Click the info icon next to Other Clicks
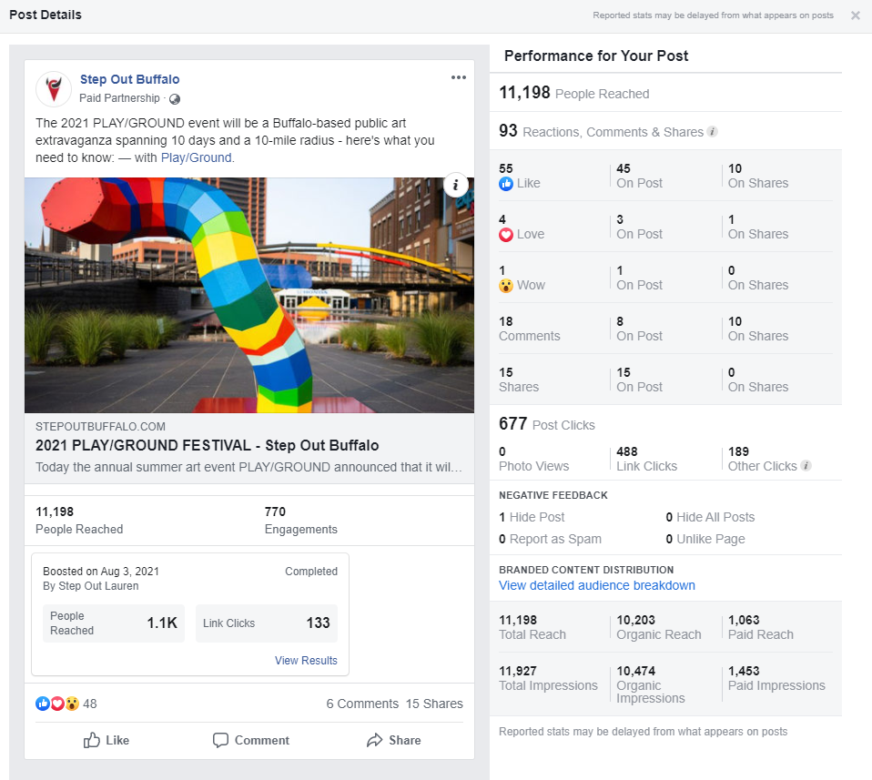 pyautogui.click(x=806, y=466)
